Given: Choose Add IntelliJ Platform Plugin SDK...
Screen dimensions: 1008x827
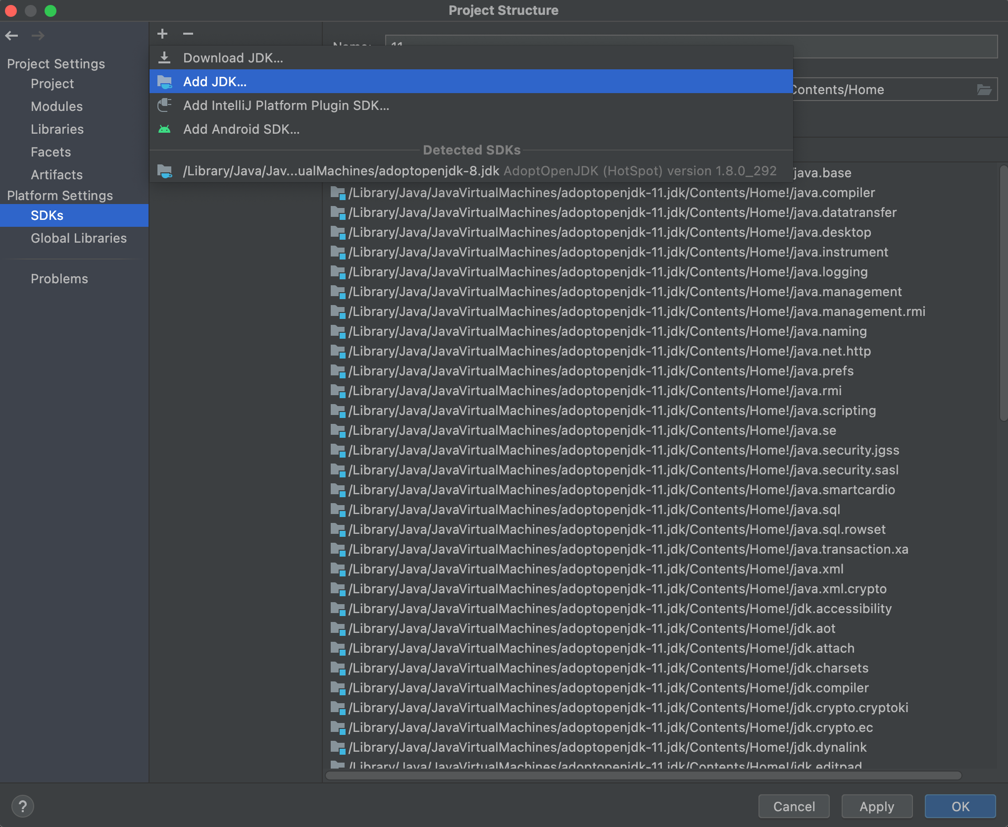Looking at the screenshot, I should tap(286, 105).
